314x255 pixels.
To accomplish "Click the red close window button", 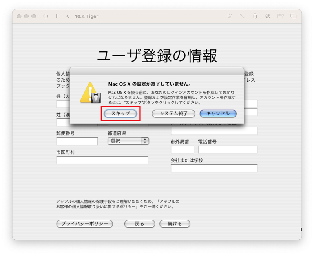I will [19, 16].
